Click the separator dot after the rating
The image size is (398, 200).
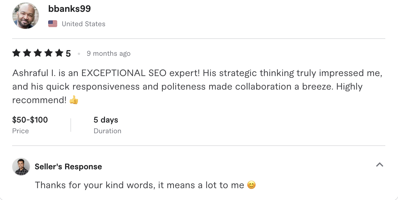pos(79,54)
